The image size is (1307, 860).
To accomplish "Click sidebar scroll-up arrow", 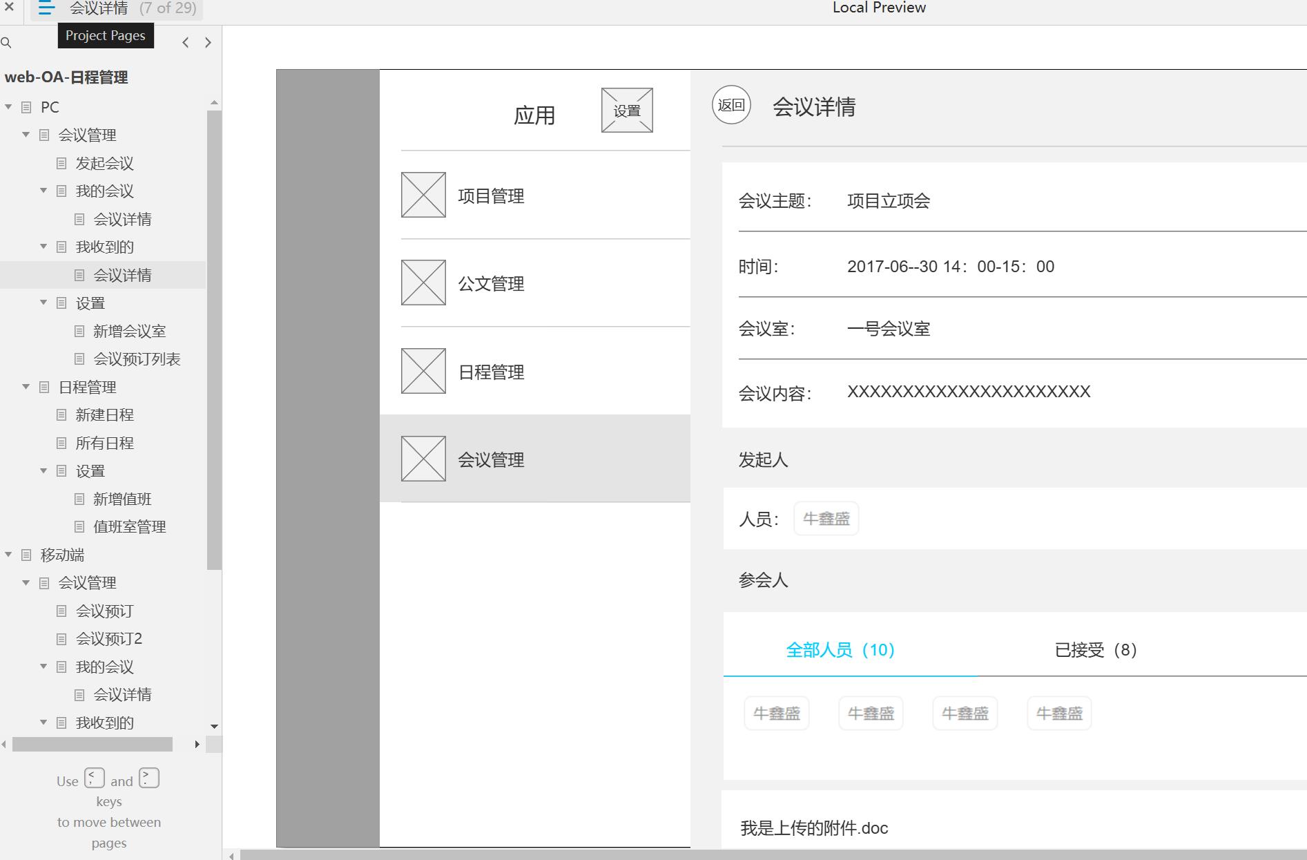I will (x=214, y=102).
